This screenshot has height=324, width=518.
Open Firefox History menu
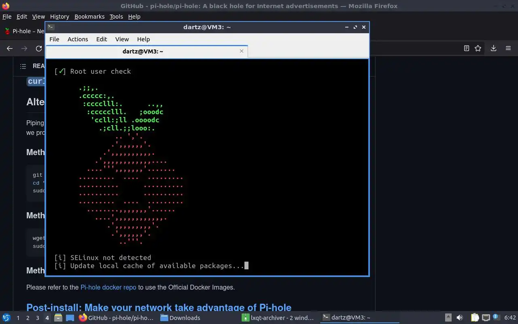click(59, 17)
